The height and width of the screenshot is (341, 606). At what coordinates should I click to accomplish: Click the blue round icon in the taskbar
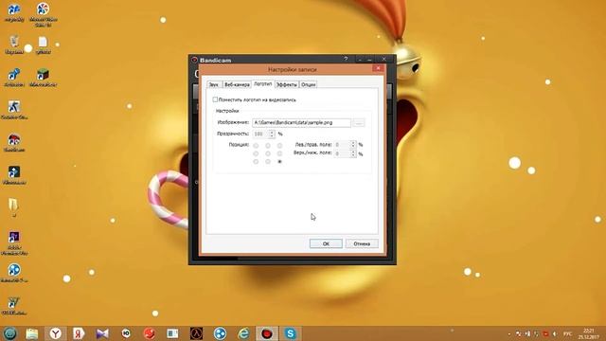tap(220, 333)
